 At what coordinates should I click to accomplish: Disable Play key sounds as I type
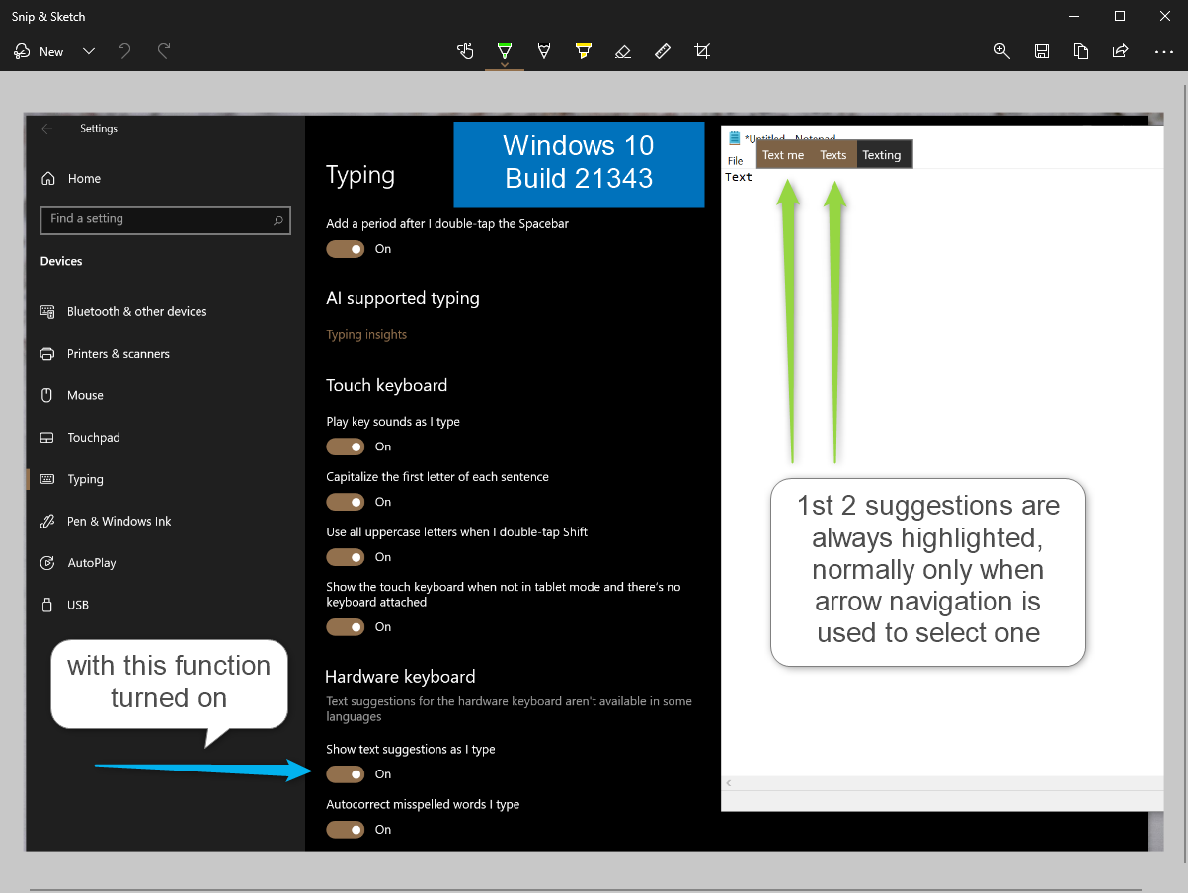point(346,446)
